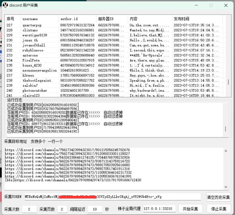Click timestamp 2023-07-13T16:50:28

tap(196, 40)
